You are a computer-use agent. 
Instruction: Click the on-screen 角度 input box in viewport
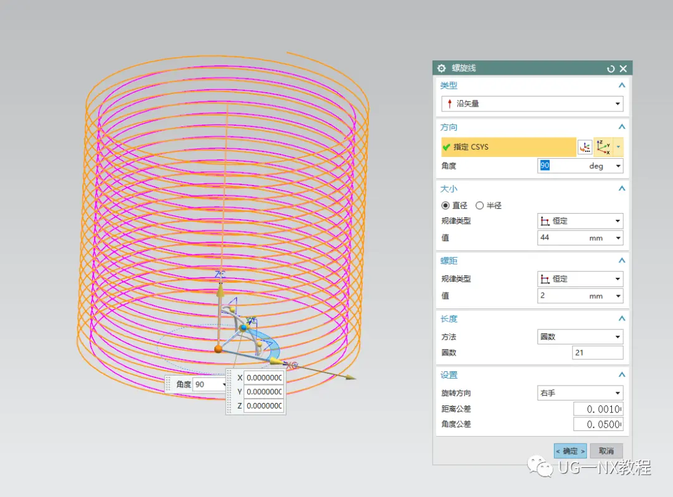209,385
